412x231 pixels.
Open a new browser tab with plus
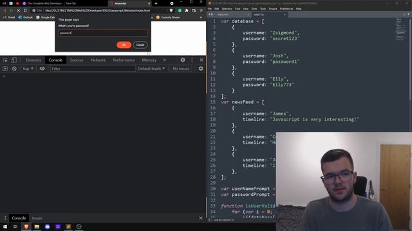click(156, 3)
